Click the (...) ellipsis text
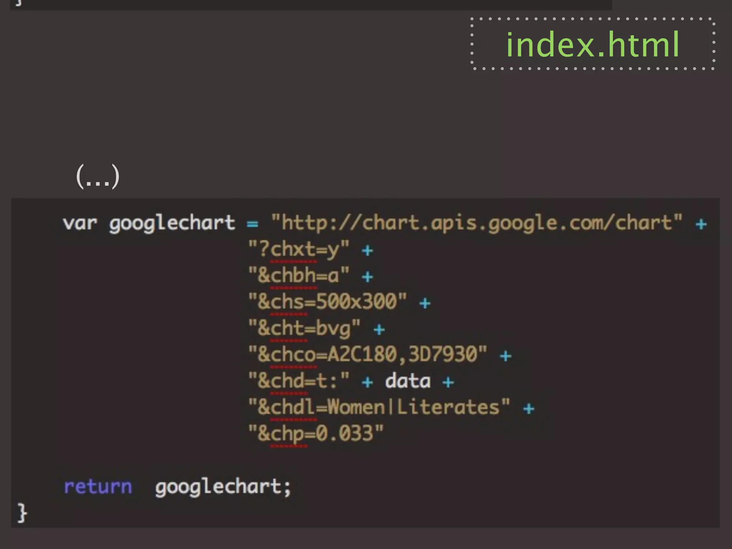This screenshot has height=549, width=732. pos(98,176)
